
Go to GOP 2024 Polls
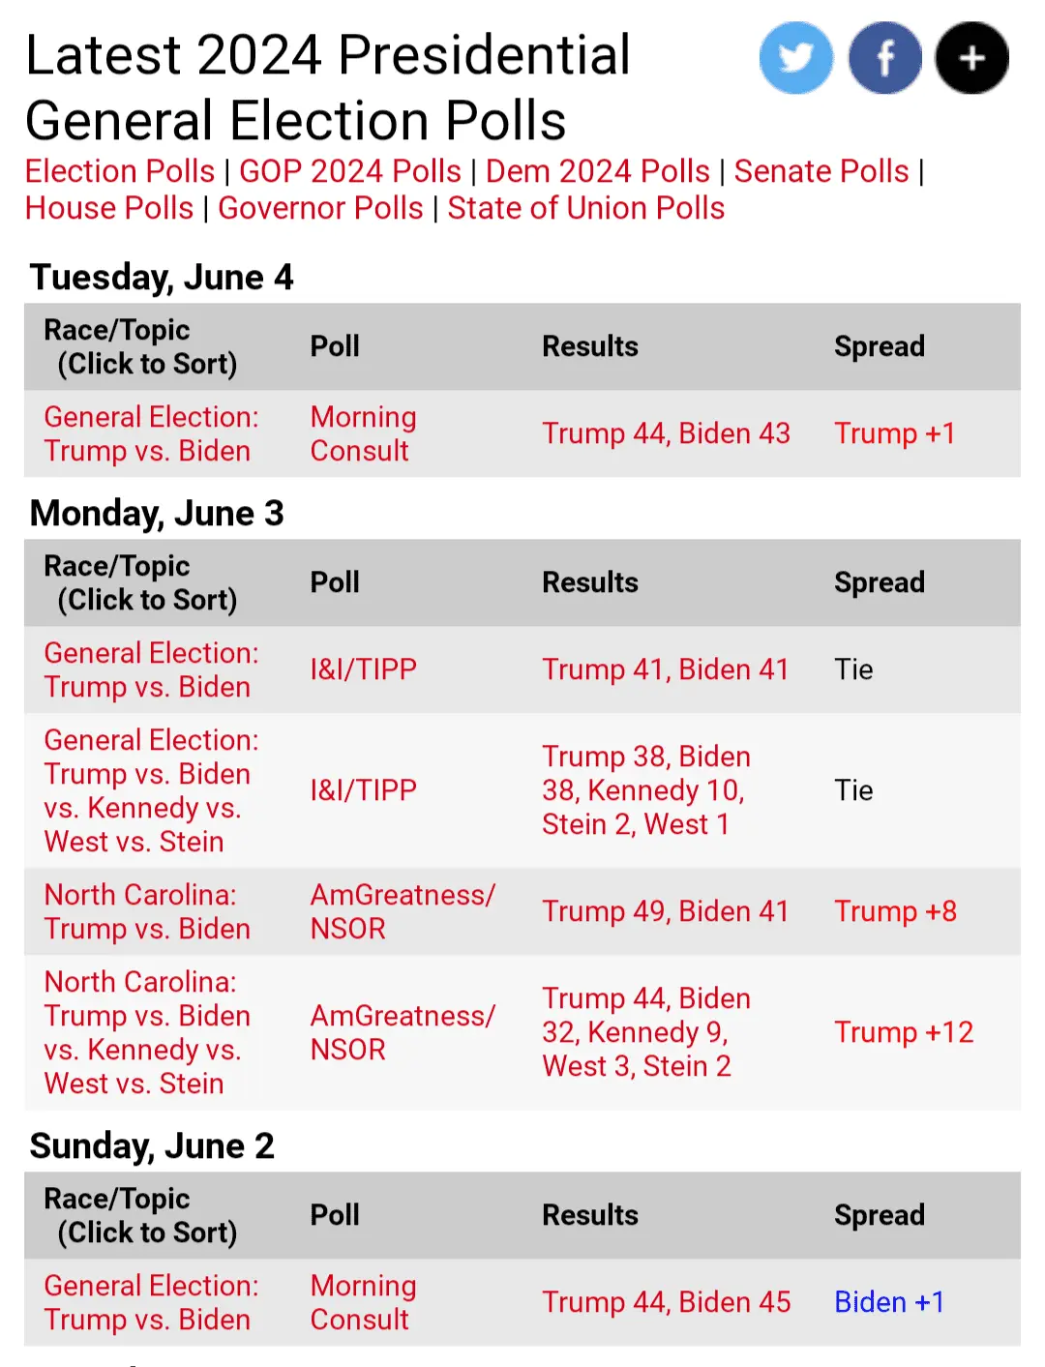[x=349, y=171]
